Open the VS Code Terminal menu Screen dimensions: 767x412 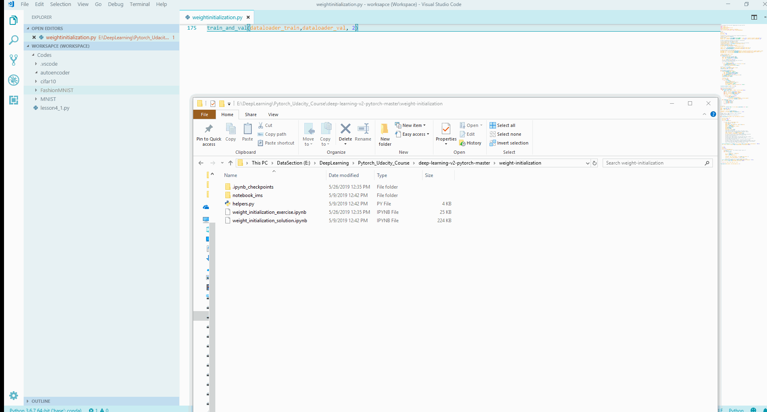click(x=140, y=4)
